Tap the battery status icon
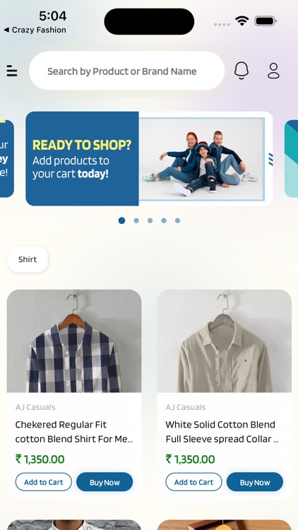The height and width of the screenshot is (530, 298). tap(266, 22)
